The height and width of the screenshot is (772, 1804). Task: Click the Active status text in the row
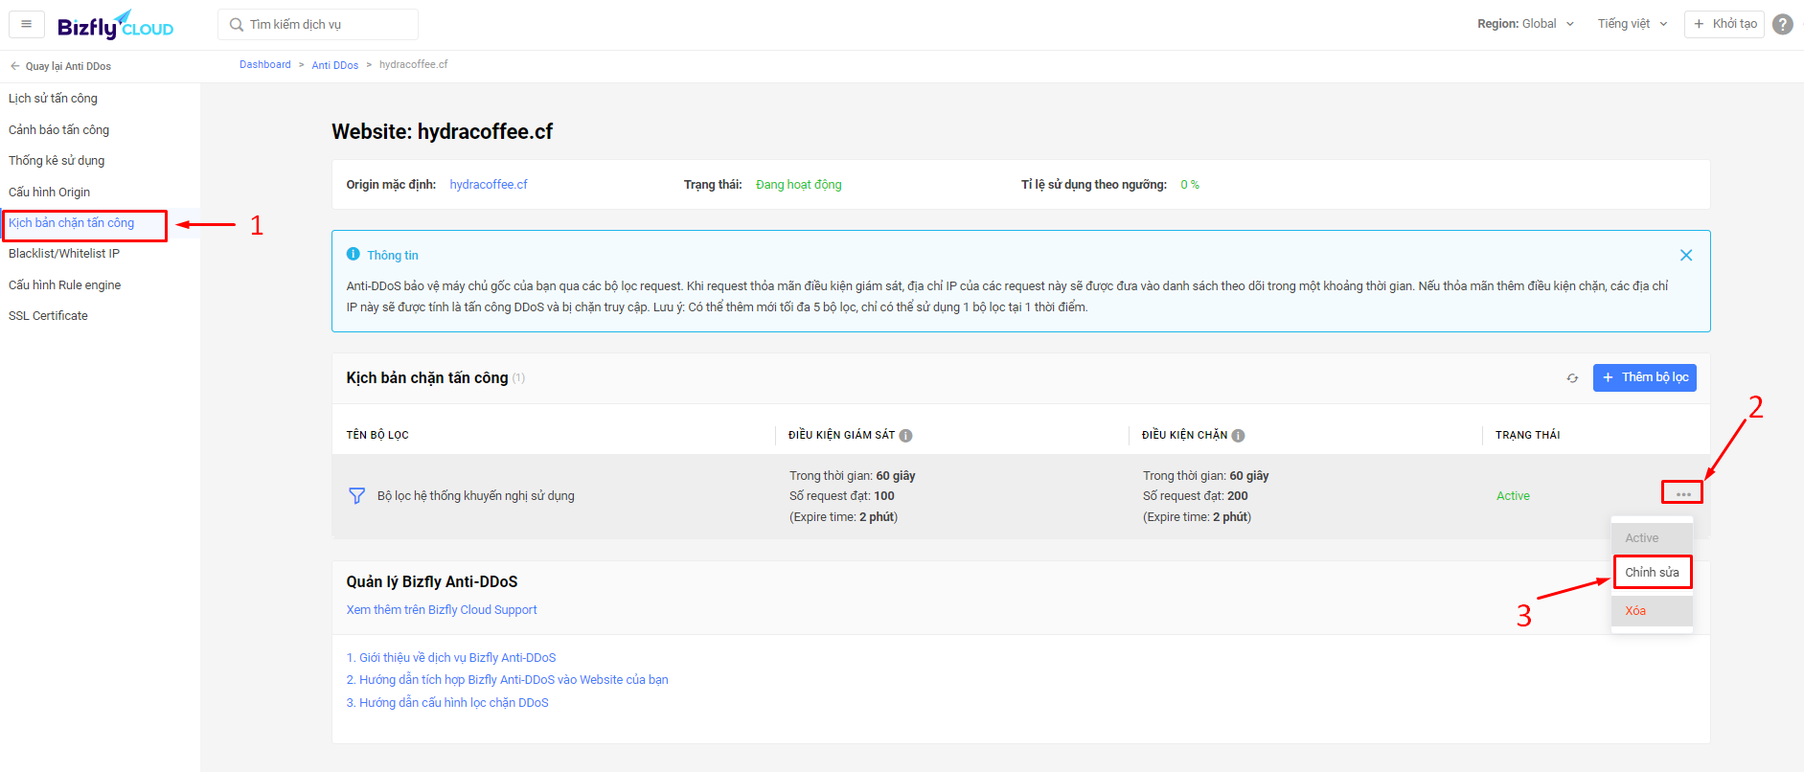point(1514,496)
